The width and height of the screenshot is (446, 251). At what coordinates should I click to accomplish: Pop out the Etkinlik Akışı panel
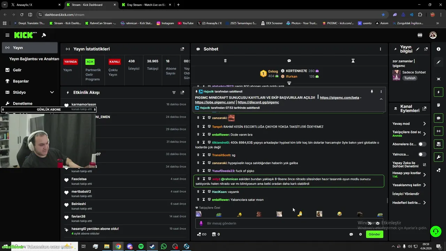click(182, 92)
